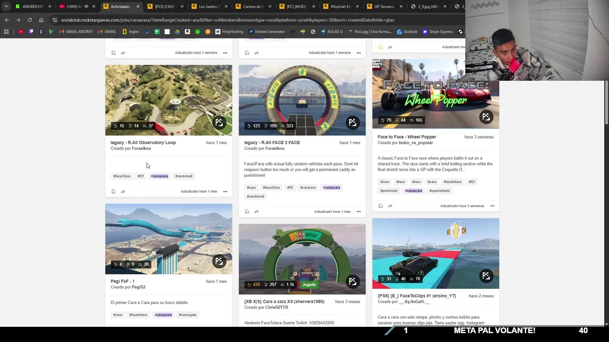The height and width of the screenshot is (342, 609).
Task: Open the YouTube bookmark icon
Action: 21,32
